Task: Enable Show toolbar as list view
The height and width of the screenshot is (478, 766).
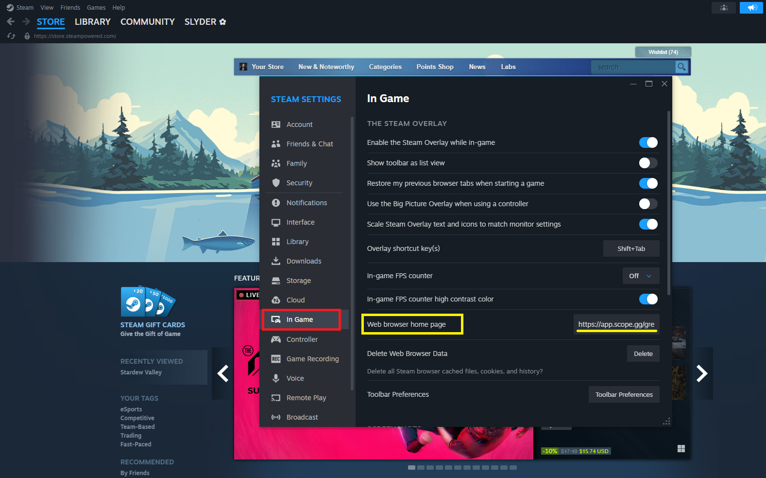Action: (x=648, y=163)
